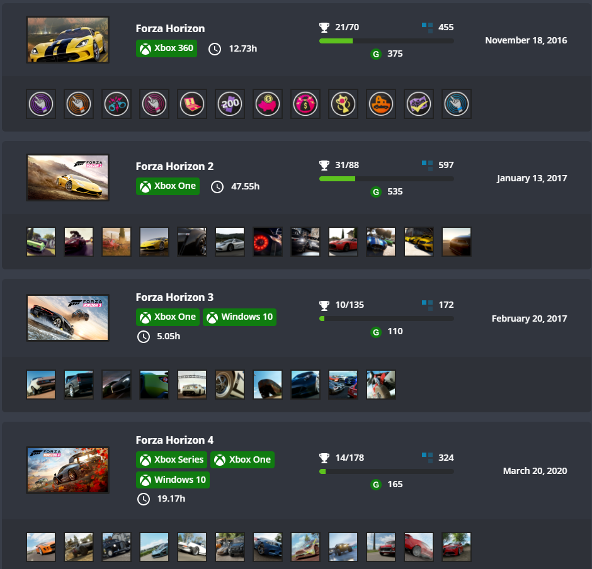Click the clock icon beside 5.05h

point(144,336)
